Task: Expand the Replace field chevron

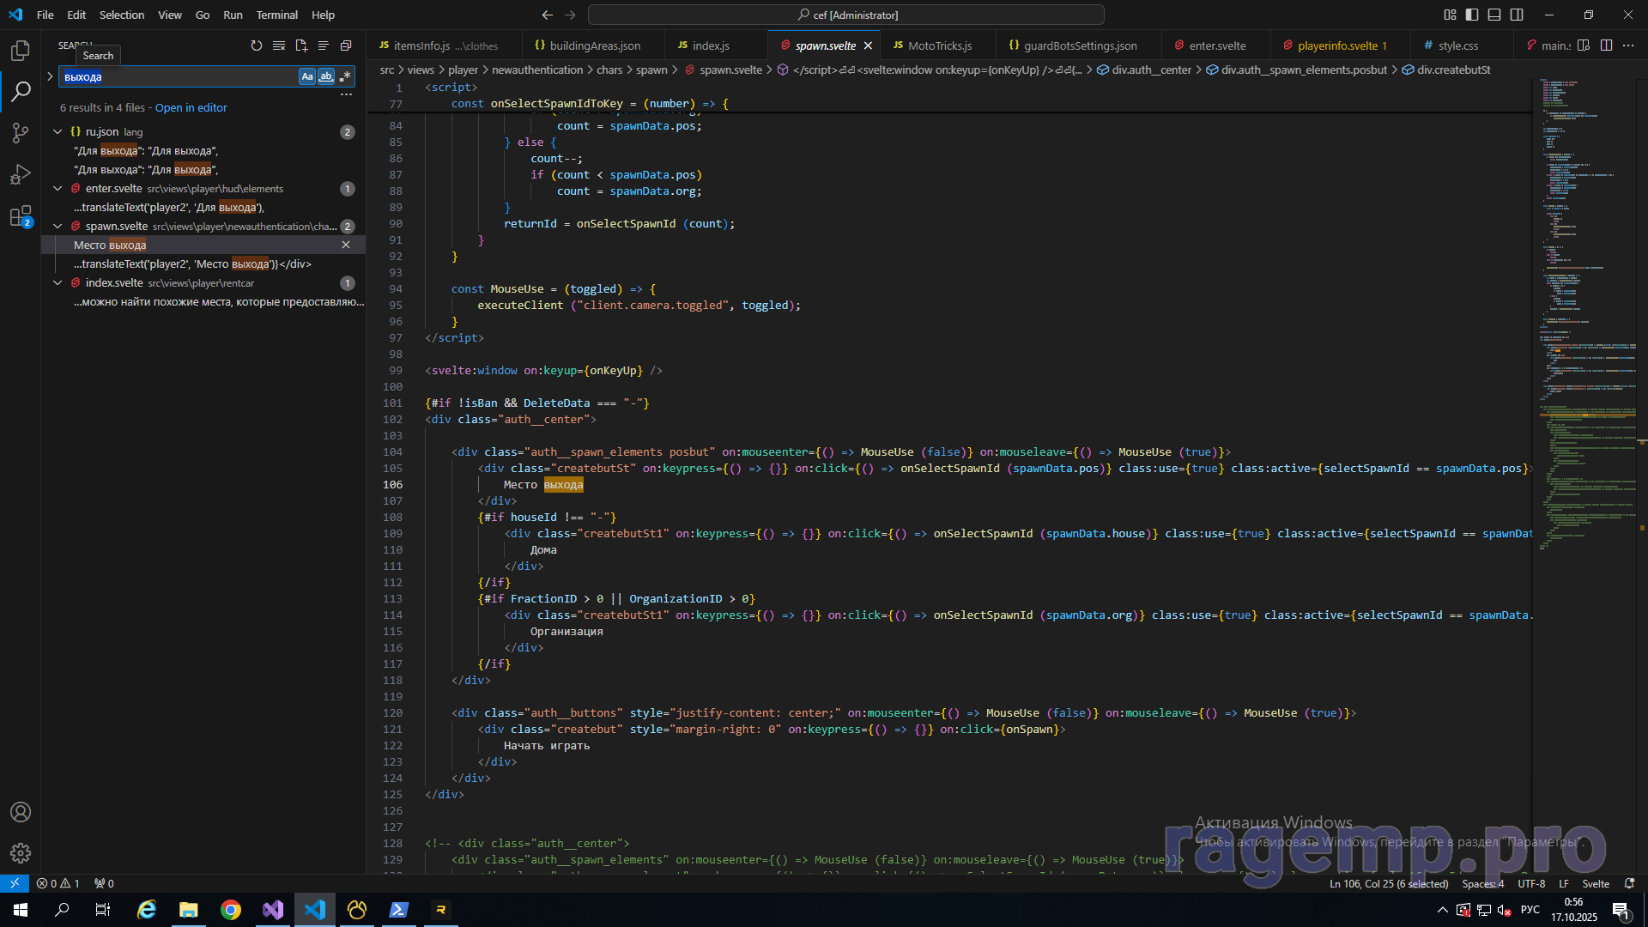Action: coord(50,76)
